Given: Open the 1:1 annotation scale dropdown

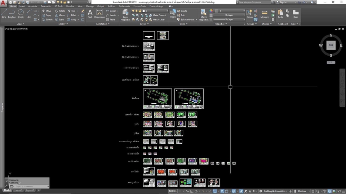Looking at the screenshot, I should [255, 191].
